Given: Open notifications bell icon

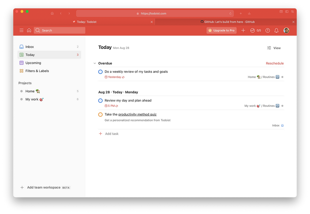Looking at the screenshot, I should (276, 30).
